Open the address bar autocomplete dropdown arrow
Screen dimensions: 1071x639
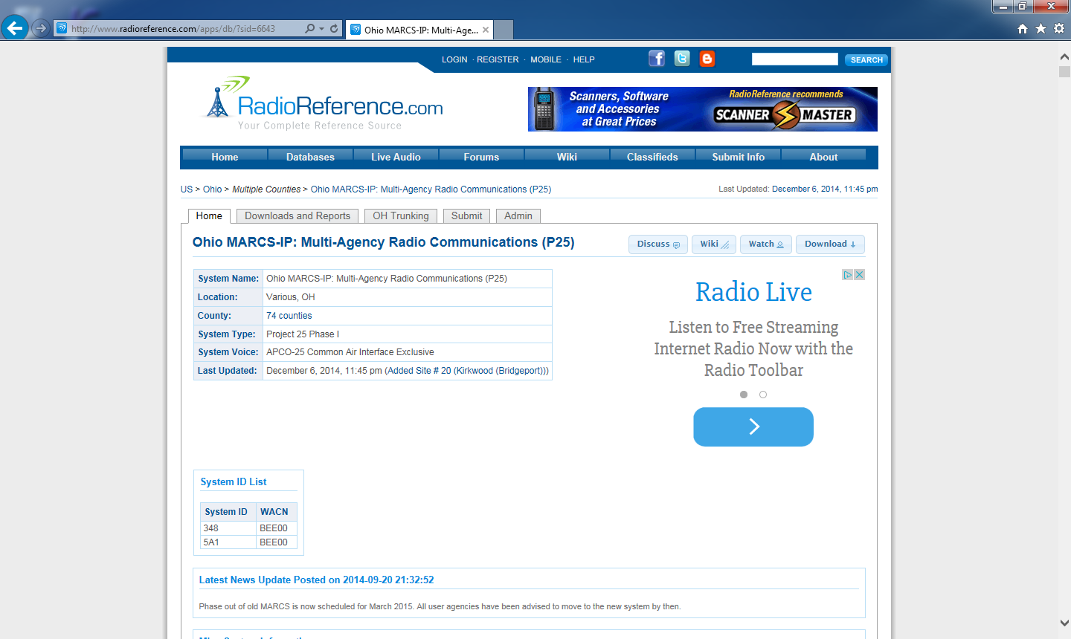(x=321, y=29)
